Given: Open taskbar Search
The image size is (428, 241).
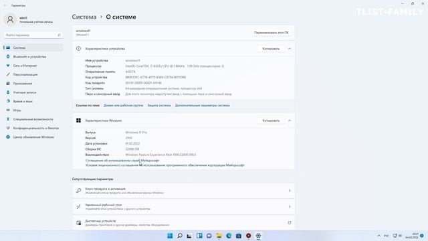Looking at the screenshot, I should 180,236.
